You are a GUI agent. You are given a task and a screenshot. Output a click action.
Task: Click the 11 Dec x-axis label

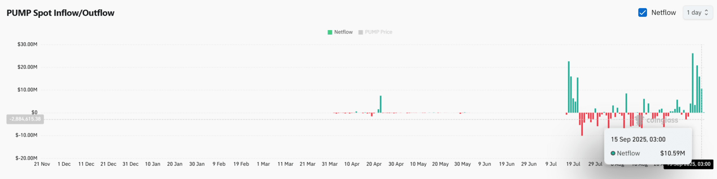click(86, 164)
